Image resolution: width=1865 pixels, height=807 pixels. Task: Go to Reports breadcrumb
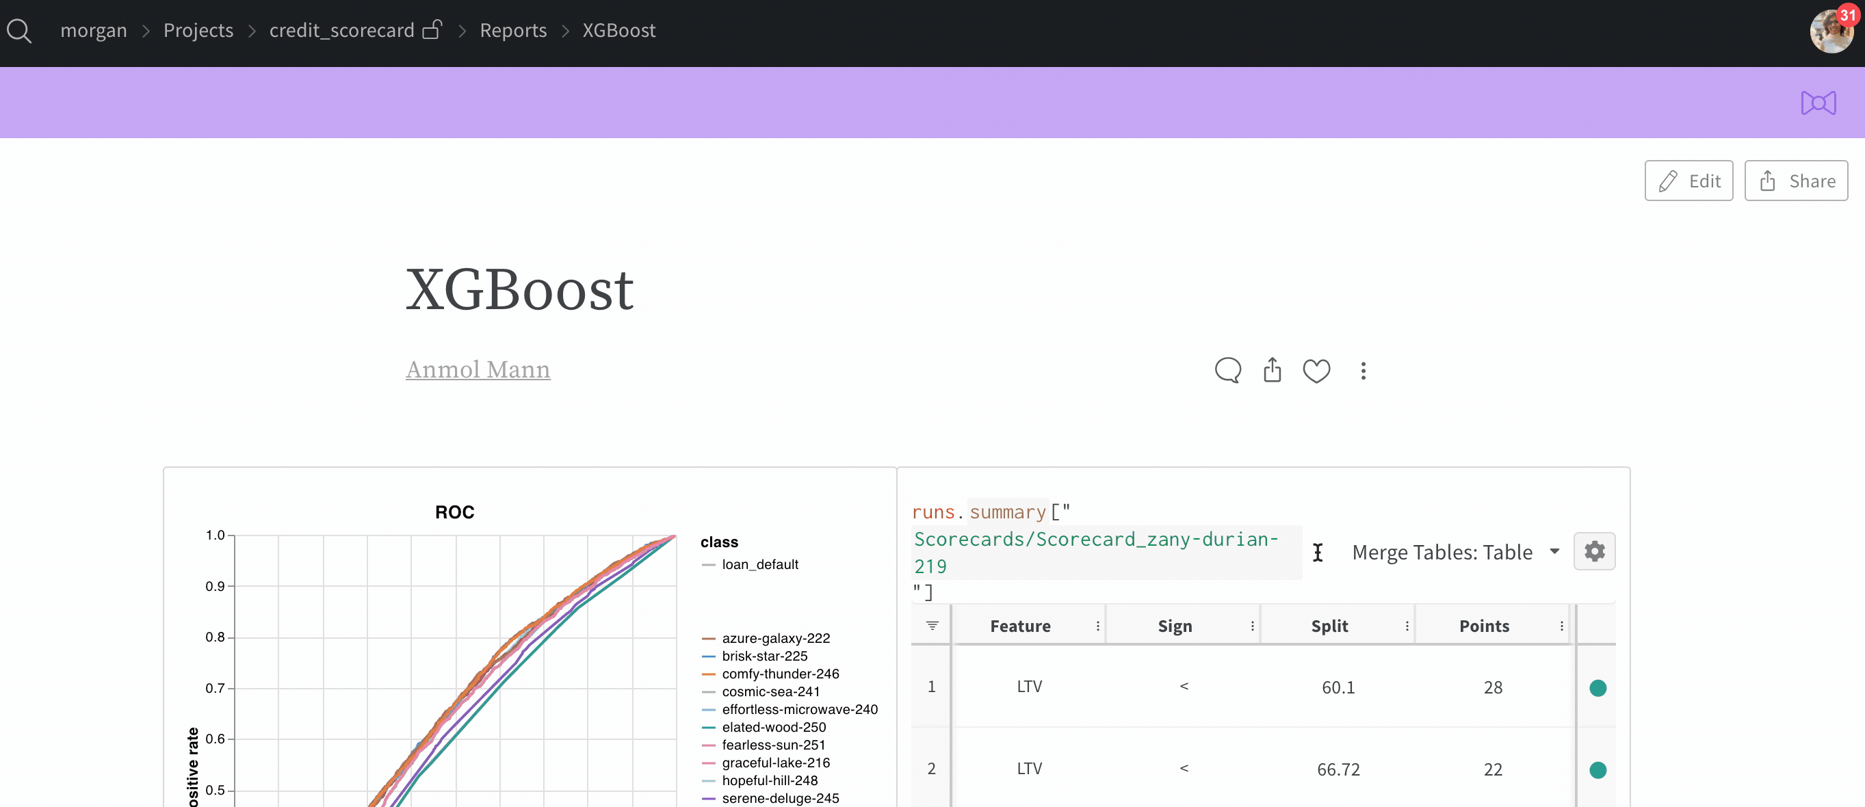tap(512, 30)
